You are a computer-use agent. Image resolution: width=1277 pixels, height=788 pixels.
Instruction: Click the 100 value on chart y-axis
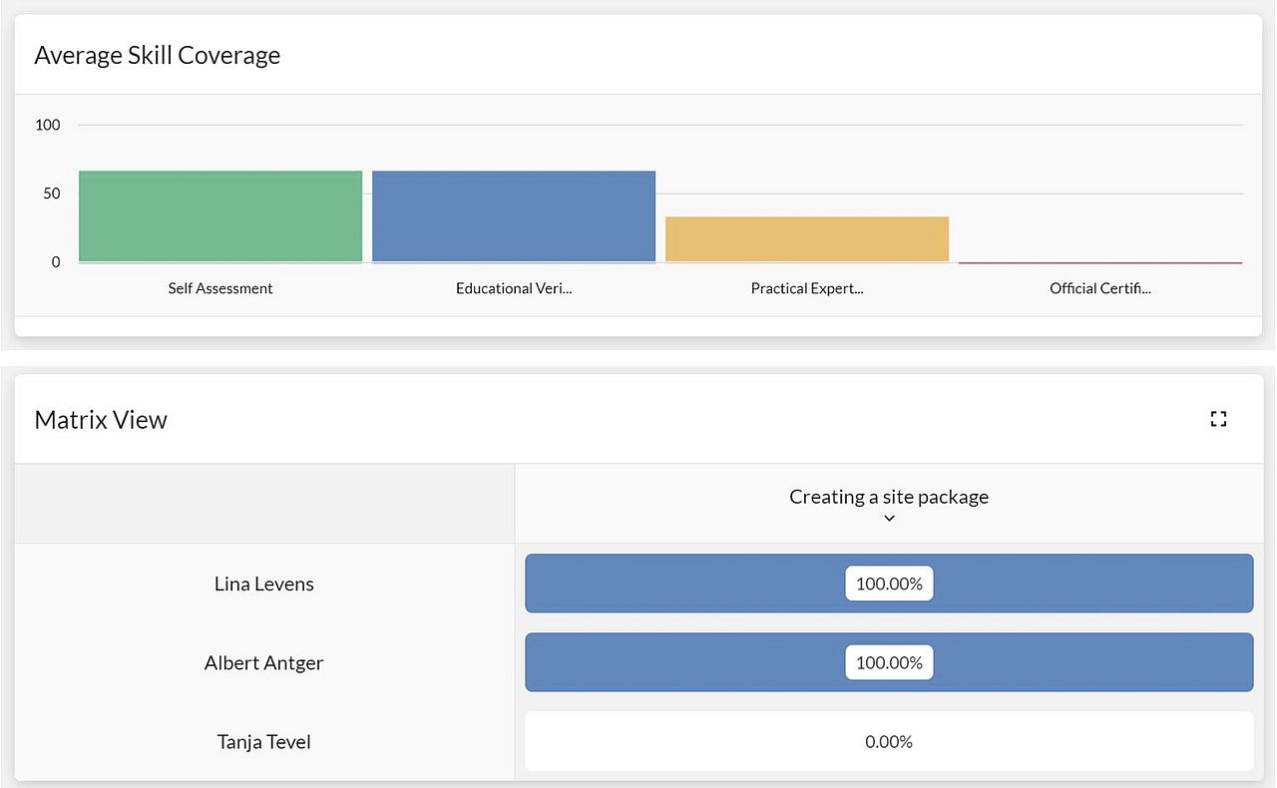click(48, 125)
